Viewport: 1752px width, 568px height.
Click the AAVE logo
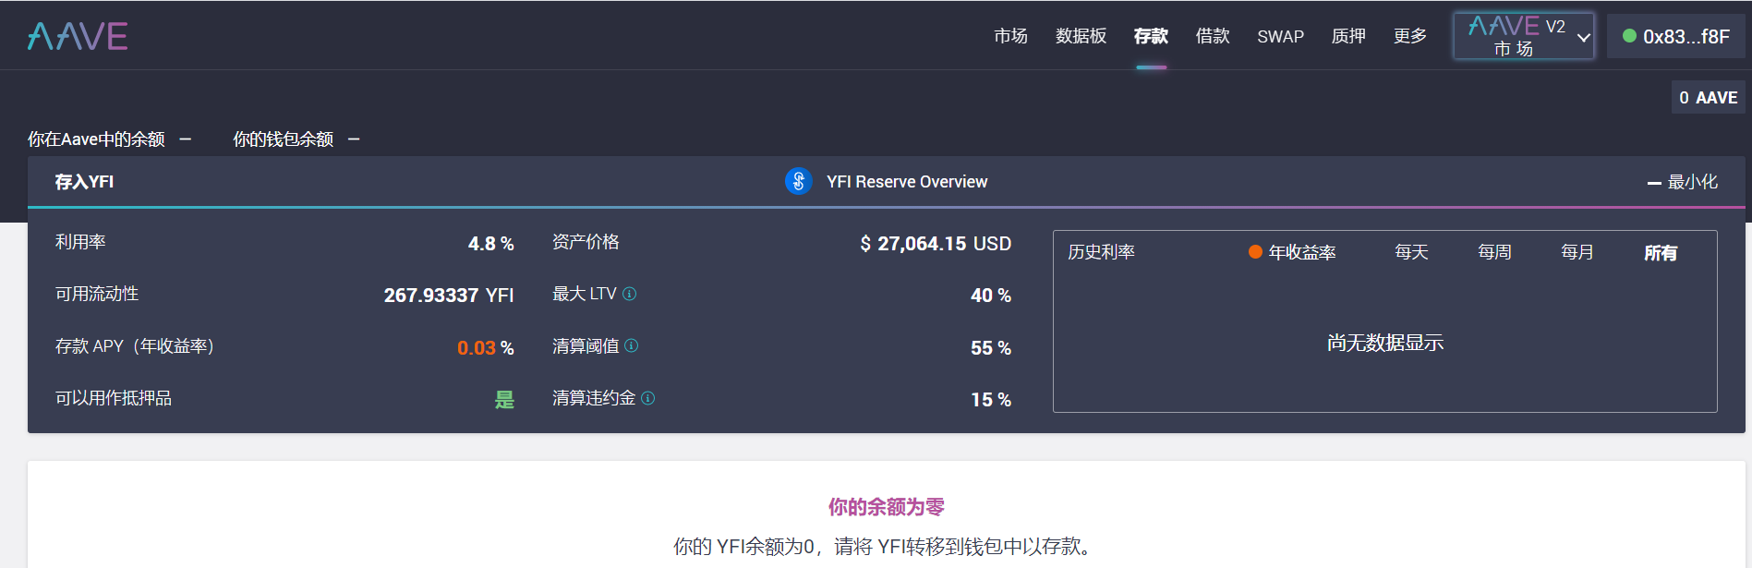point(78,36)
